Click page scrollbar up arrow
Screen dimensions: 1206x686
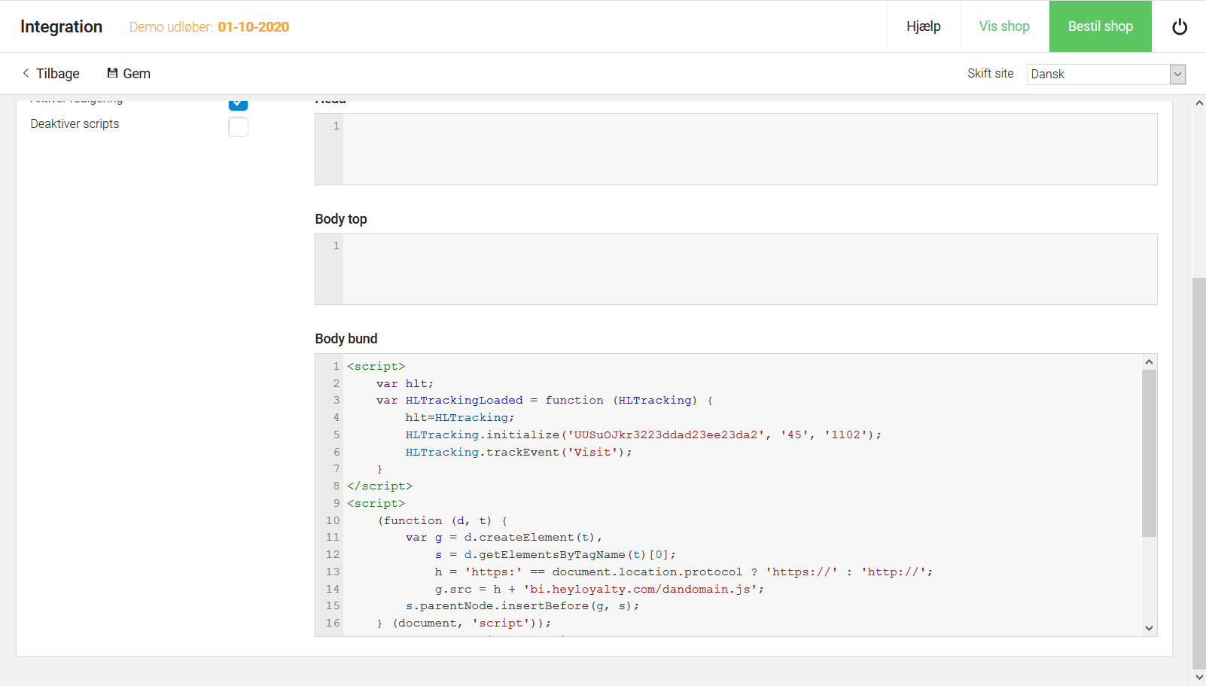[x=1199, y=103]
